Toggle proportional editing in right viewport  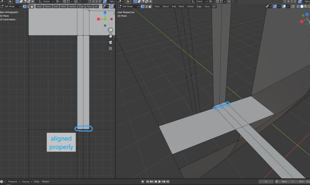pos(229,2)
